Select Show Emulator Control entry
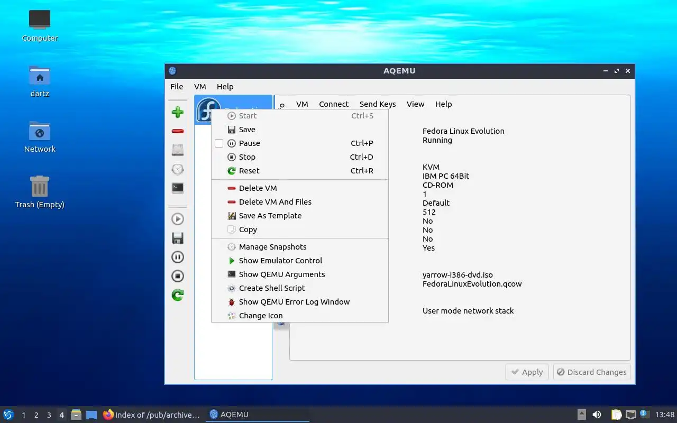 300,261
